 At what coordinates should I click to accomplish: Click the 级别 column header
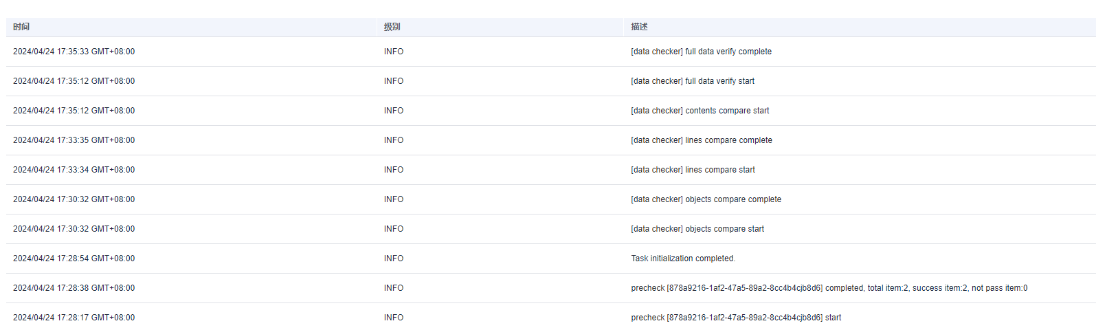click(392, 27)
